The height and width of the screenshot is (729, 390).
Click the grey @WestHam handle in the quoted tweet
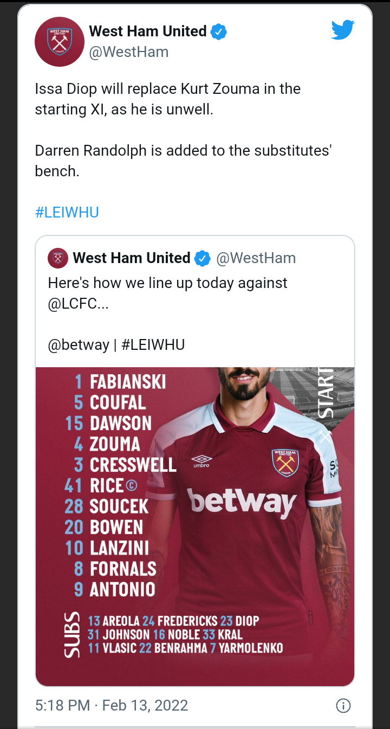tap(256, 258)
